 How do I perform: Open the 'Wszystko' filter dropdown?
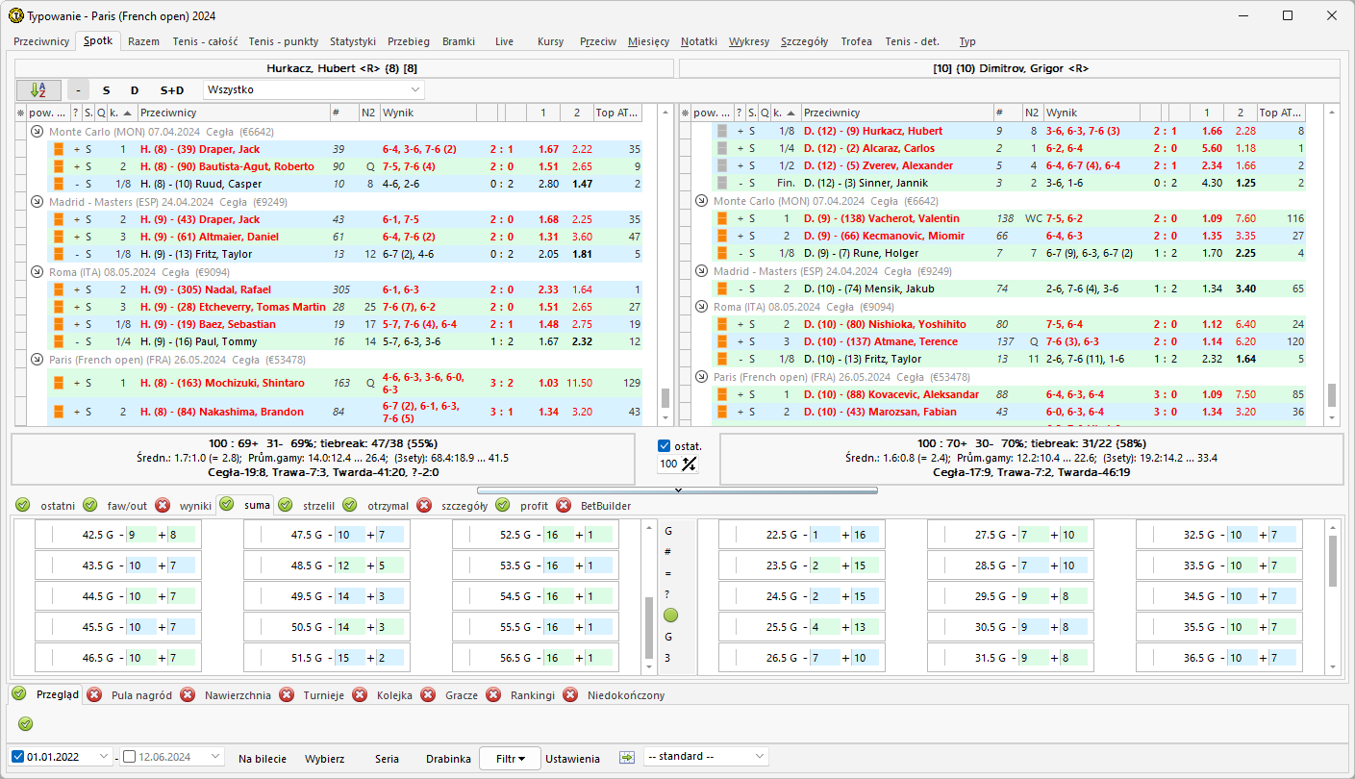(x=313, y=89)
